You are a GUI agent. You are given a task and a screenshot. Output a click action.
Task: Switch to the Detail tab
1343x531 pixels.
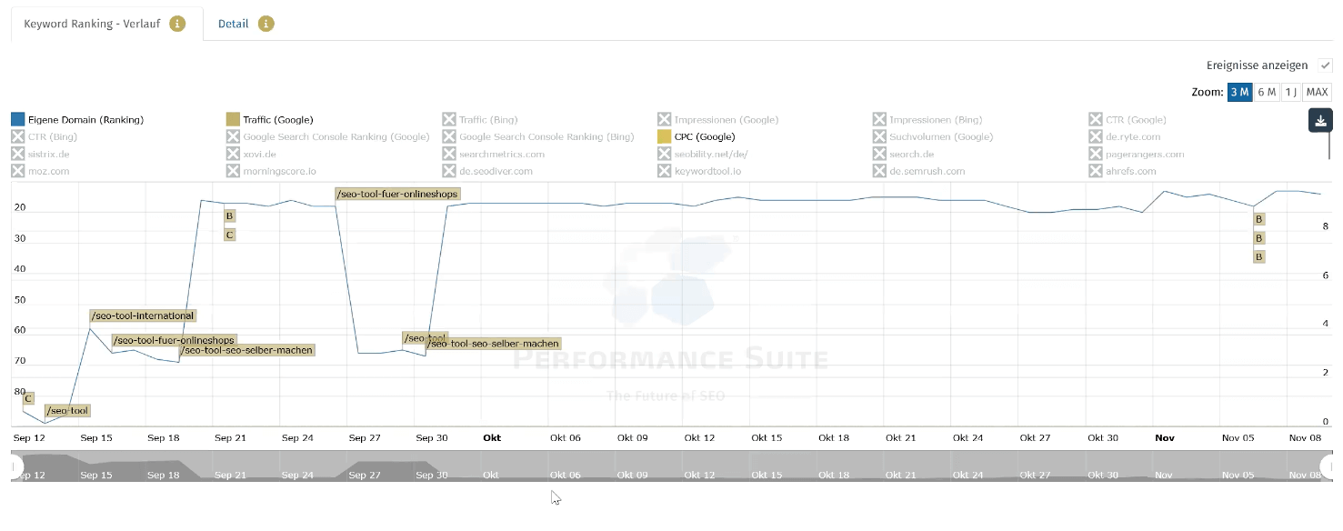point(233,24)
